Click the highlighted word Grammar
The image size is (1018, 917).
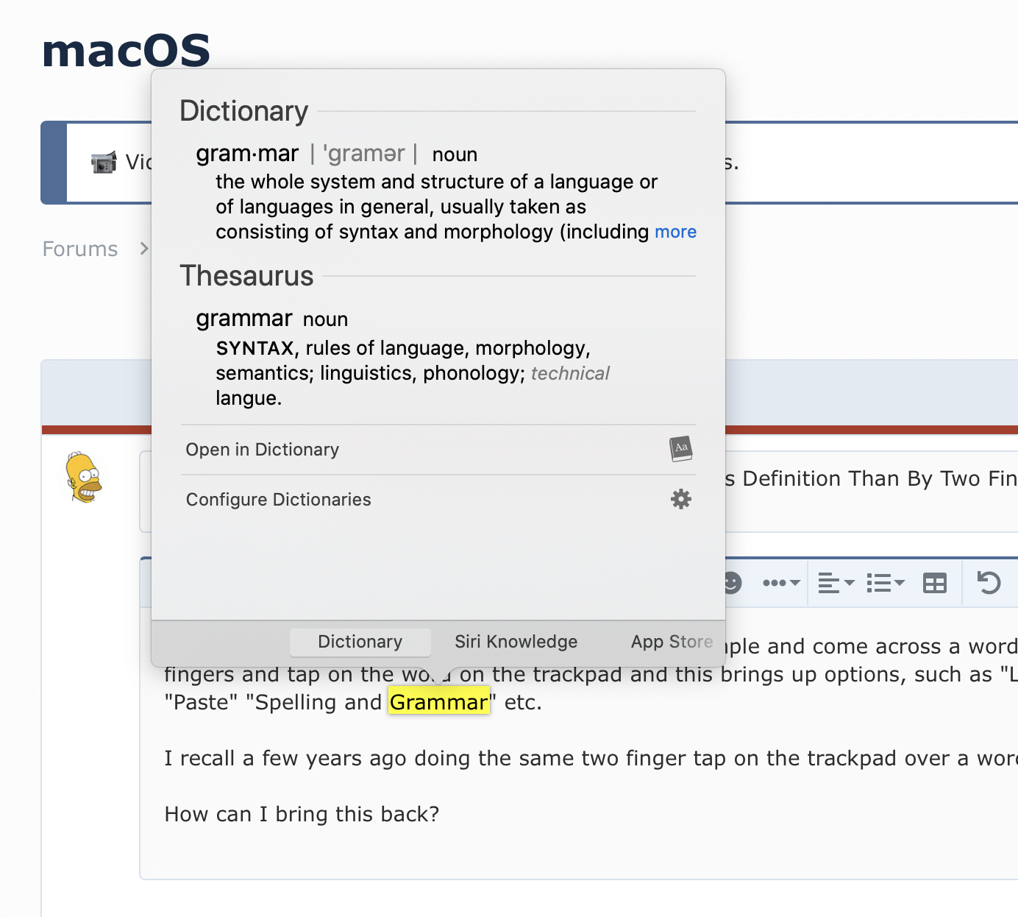(438, 702)
